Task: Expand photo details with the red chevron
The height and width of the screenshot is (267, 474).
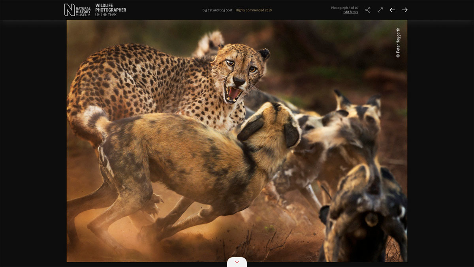Action: click(237, 262)
